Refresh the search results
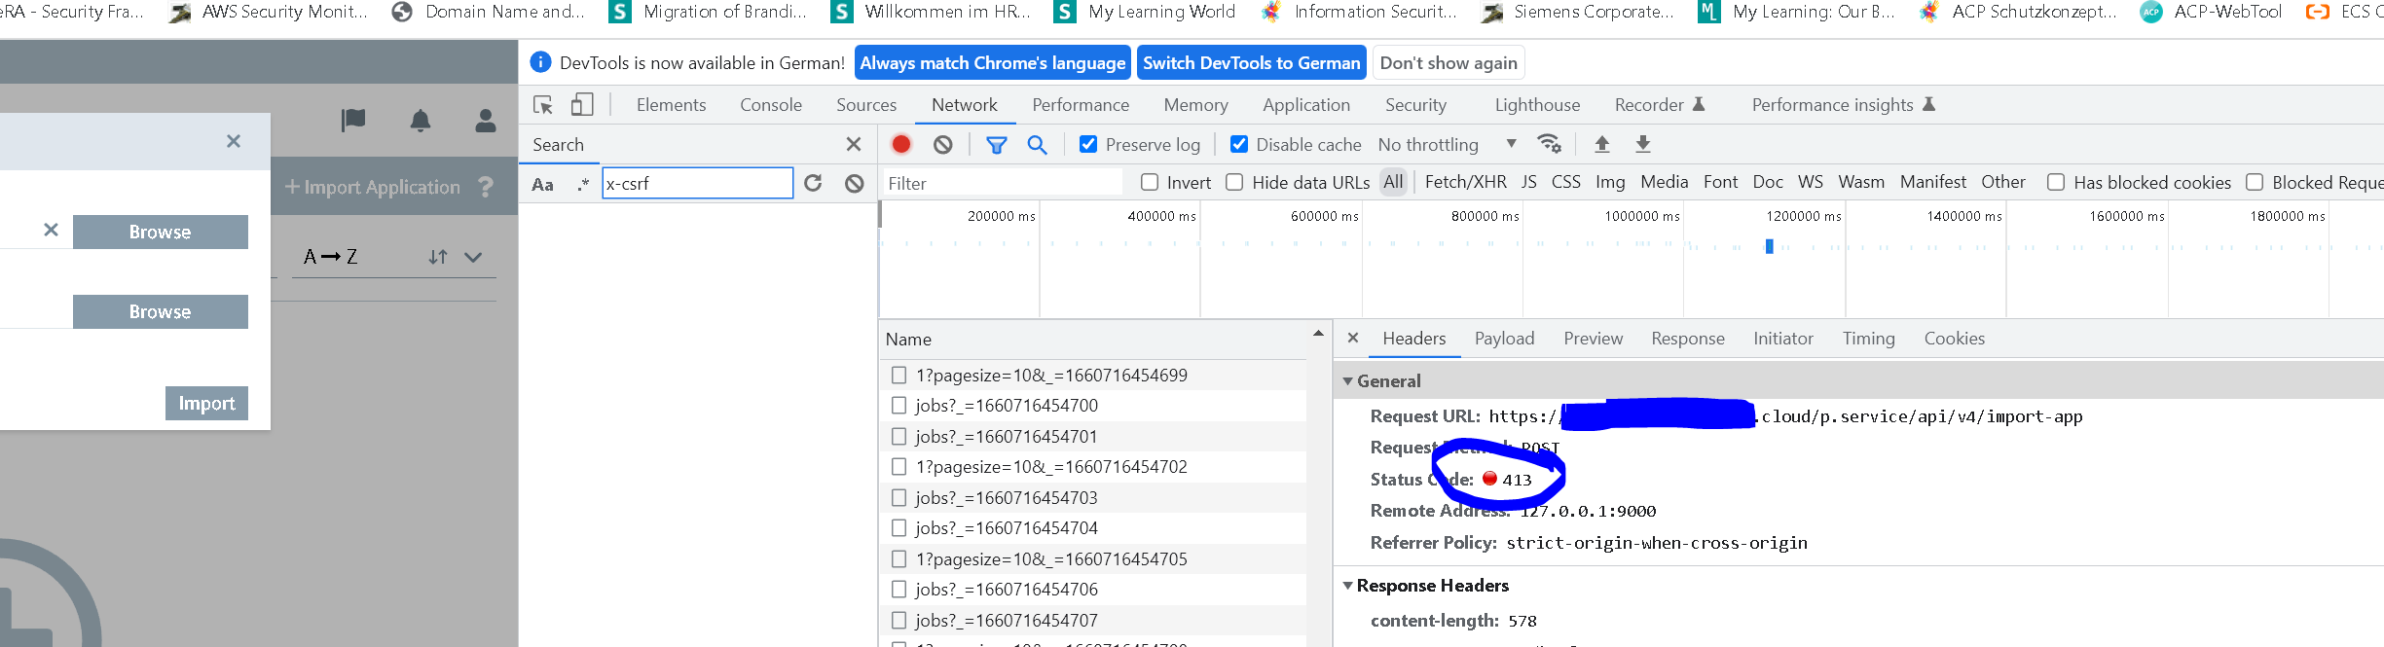The image size is (2384, 647). (813, 183)
